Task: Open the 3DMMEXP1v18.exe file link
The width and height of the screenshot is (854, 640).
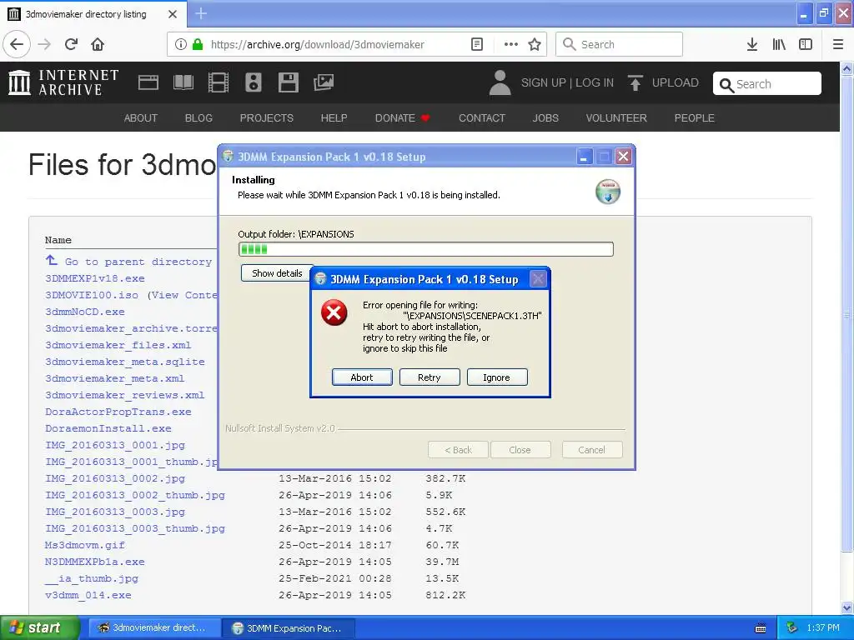Action: click(x=95, y=278)
